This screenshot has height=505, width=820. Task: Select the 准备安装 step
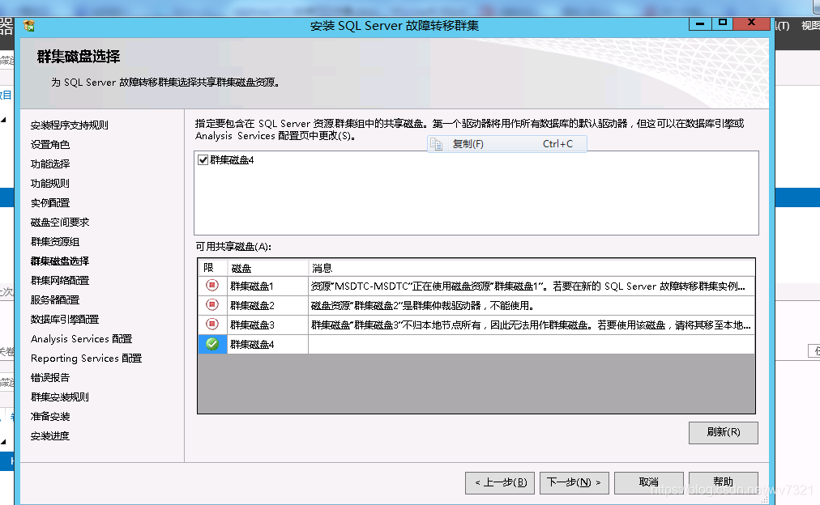[49, 416]
